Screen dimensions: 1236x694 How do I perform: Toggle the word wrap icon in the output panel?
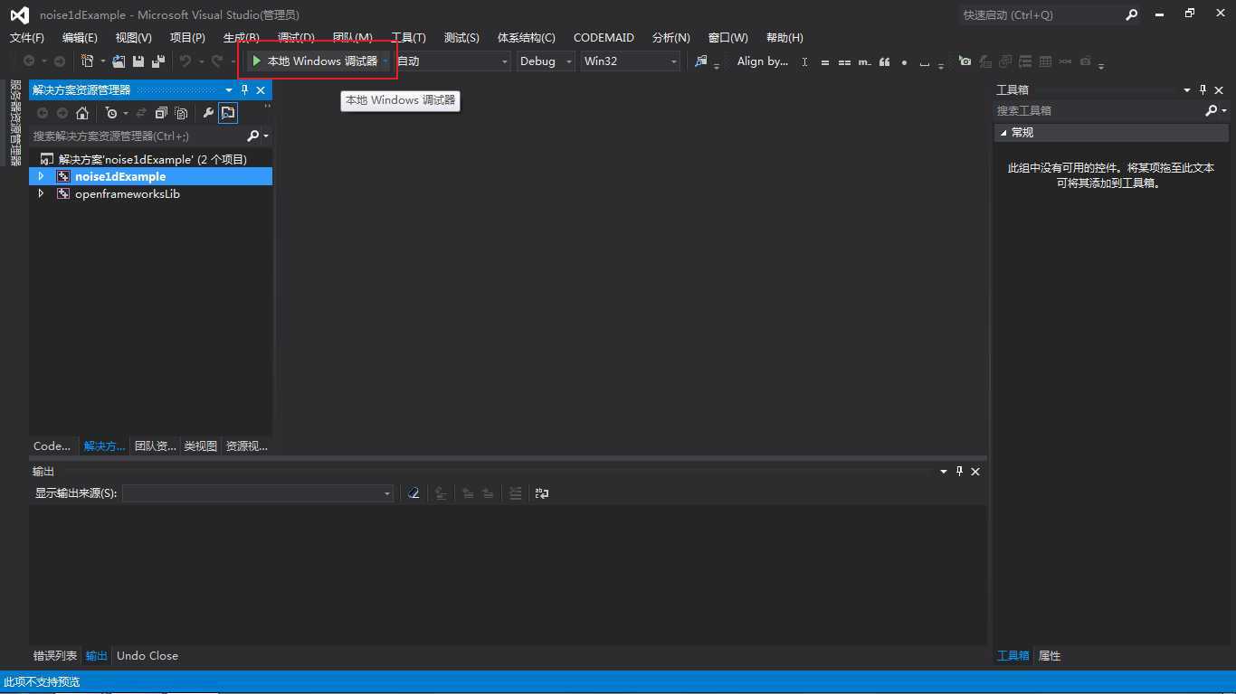coord(542,493)
